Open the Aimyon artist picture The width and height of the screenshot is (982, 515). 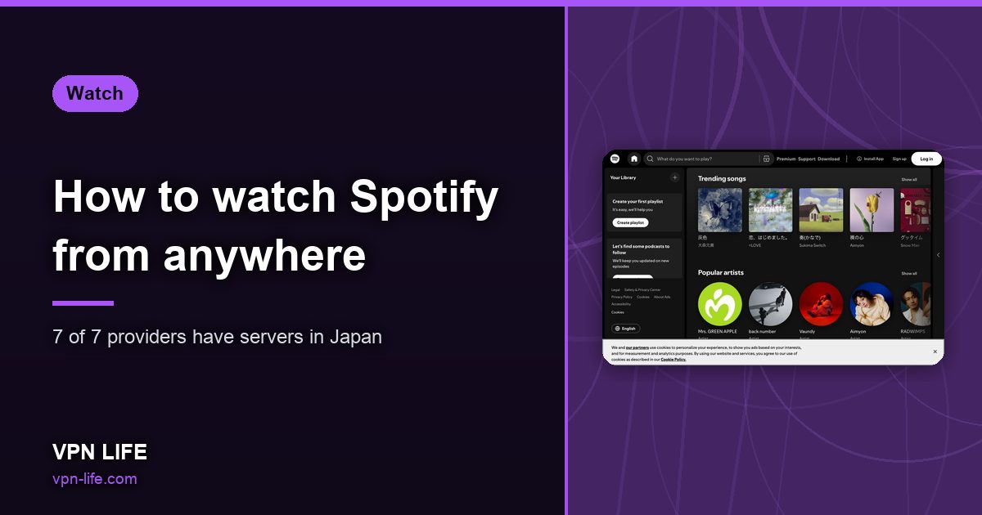point(872,304)
